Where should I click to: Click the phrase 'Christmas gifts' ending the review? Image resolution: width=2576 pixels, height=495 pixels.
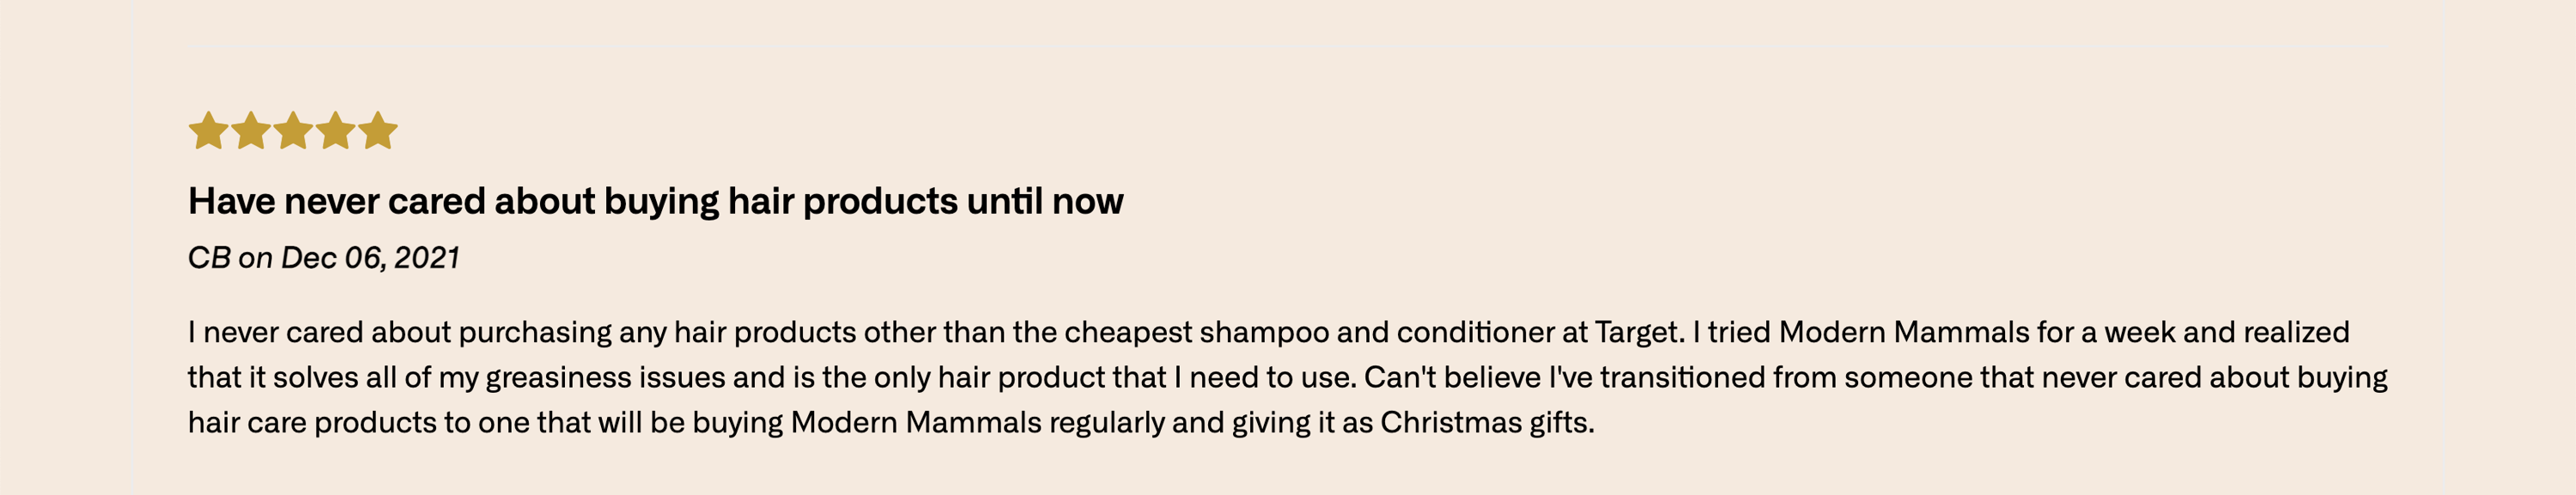coord(1487,422)
